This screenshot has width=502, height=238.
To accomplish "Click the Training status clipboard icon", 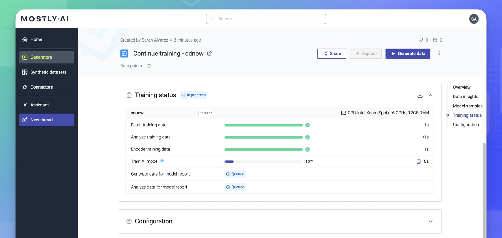I will pyautogui.click(x=129, y=95).
